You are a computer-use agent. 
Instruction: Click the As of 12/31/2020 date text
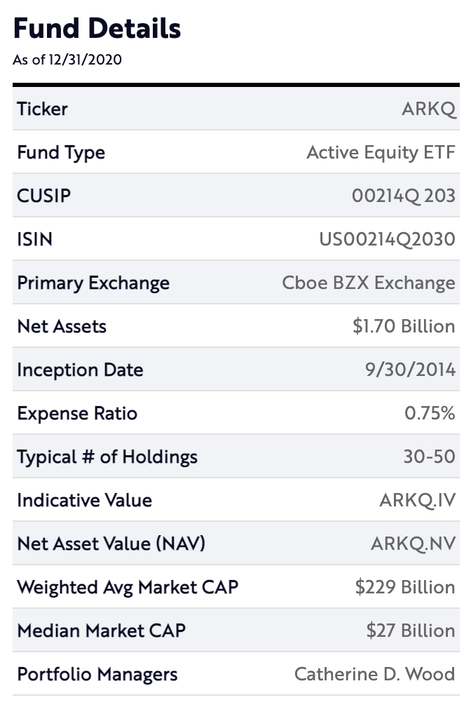(67, 60)
